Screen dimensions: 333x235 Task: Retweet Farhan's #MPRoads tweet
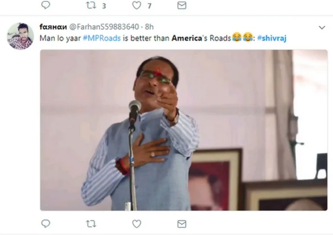pyautogui.click(x=91, y=223)
